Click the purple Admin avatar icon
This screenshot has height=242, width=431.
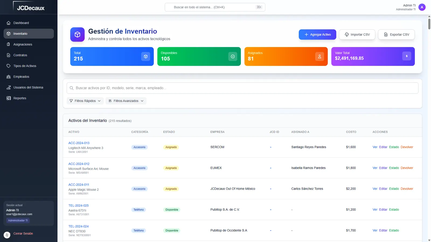pos(422,7)
